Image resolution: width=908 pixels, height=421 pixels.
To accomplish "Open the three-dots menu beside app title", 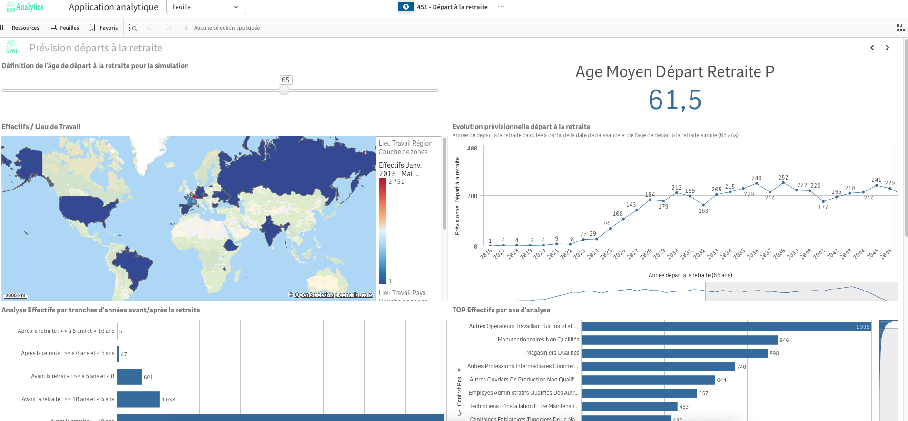I will (x=501, y=7).
